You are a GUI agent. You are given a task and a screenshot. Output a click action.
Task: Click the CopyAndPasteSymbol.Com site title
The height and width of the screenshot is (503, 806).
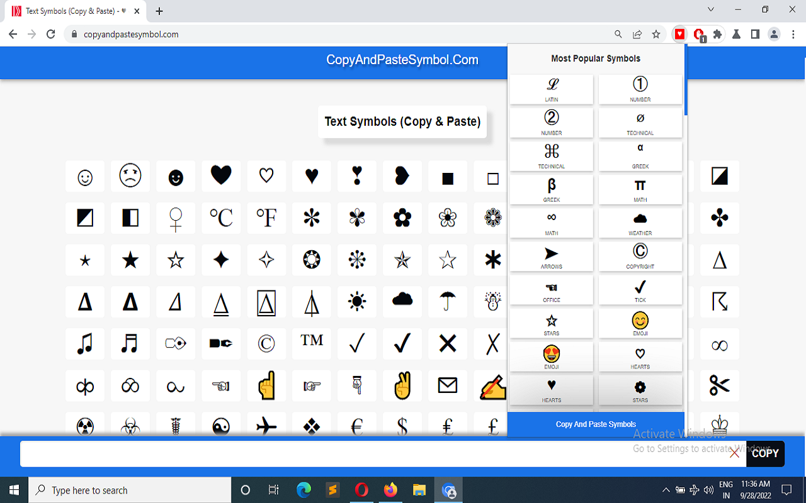402,60
